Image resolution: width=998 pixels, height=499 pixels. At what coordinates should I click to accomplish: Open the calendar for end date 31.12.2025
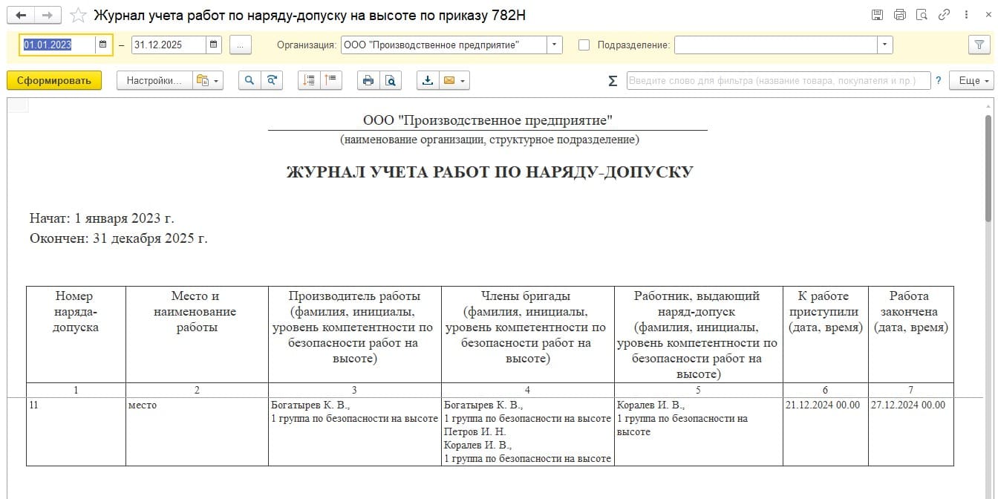click(x=214, y=45)
